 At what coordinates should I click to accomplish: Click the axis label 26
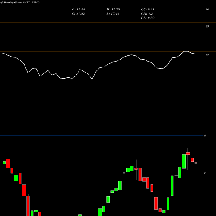(207, 10)
